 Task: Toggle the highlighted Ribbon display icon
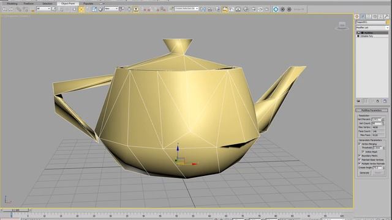click(225, 9)
